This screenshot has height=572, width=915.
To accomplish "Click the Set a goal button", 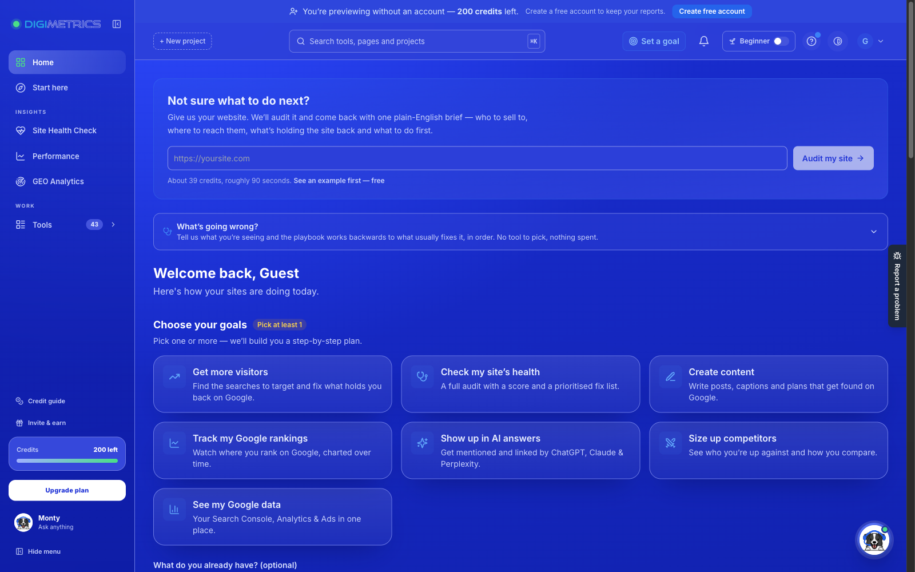I will [654, 41].
